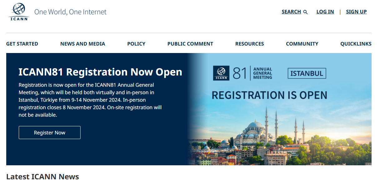Click the ICANN 81 logo in banner
The image size is (380, 184).
(243, 73)
